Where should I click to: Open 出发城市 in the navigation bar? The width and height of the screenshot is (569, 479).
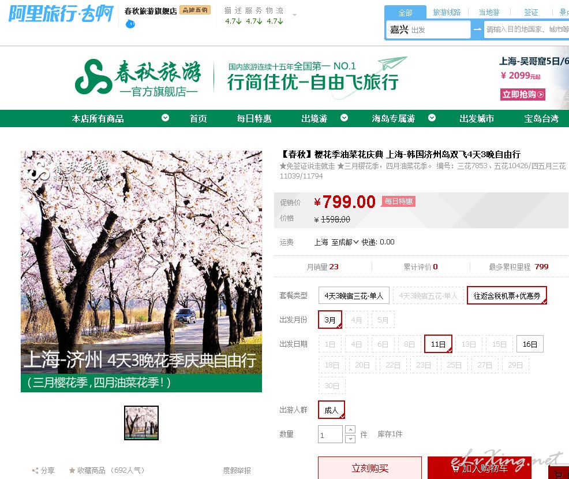[x=477, y=118]
